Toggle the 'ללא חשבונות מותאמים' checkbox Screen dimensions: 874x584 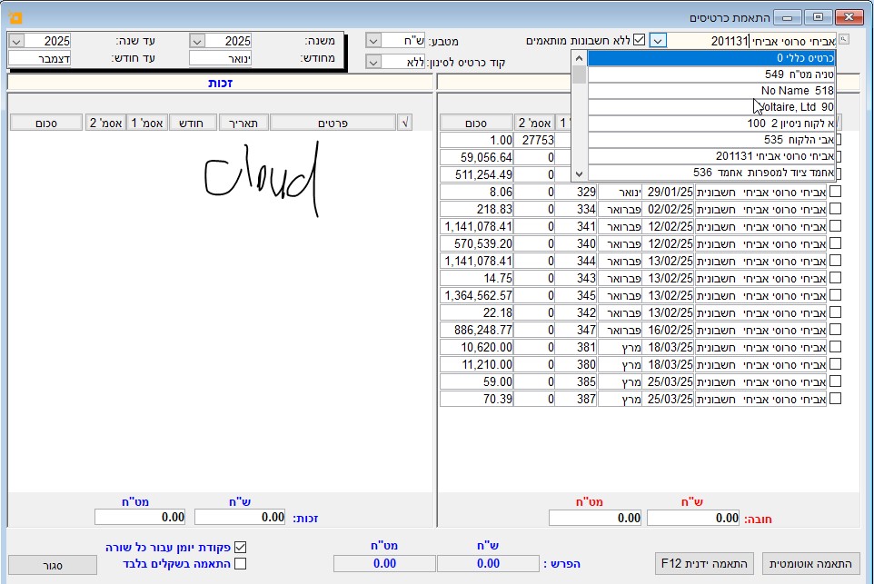tap(639, 40)
